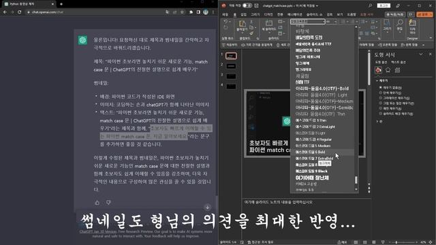Fit slide to window icon in status bar
436x245 pixels.
431,242
